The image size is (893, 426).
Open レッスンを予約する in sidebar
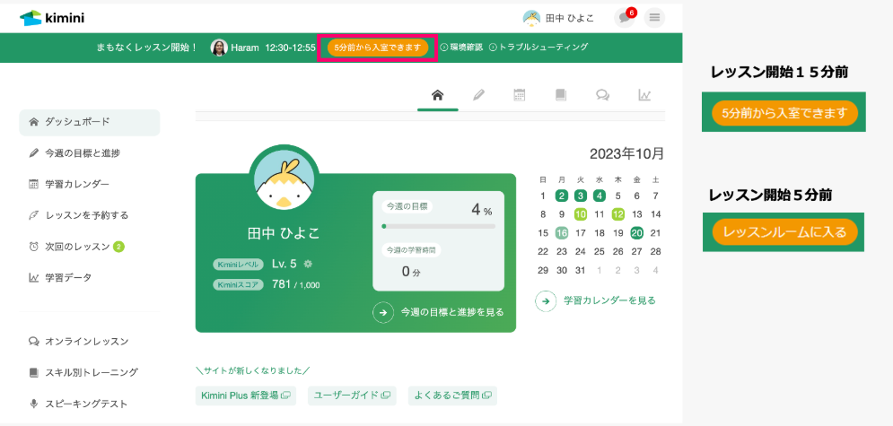pyautogui.click(x=86, y=215)
